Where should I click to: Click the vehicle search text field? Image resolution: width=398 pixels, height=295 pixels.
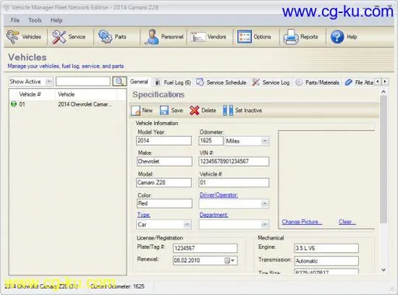(83, 82)
